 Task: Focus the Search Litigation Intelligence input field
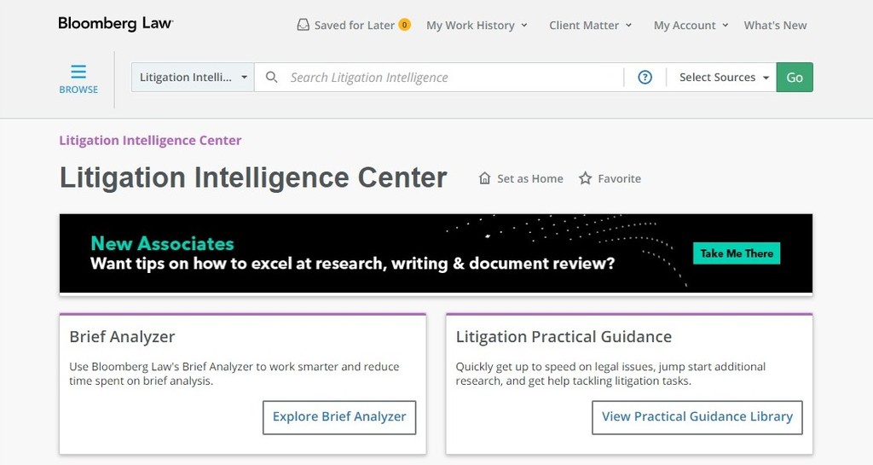pyautogui.click(x=452, y=78)
